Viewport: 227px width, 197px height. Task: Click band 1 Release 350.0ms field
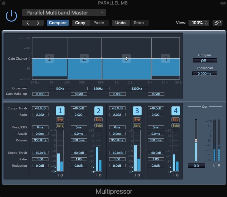[40, 140]
